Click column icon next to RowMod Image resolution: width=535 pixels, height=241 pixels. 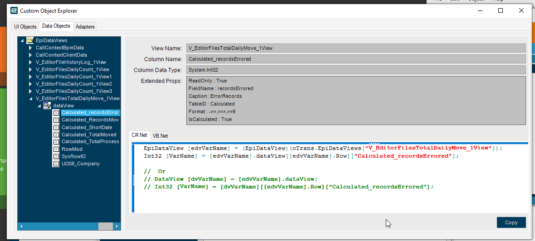56,149
